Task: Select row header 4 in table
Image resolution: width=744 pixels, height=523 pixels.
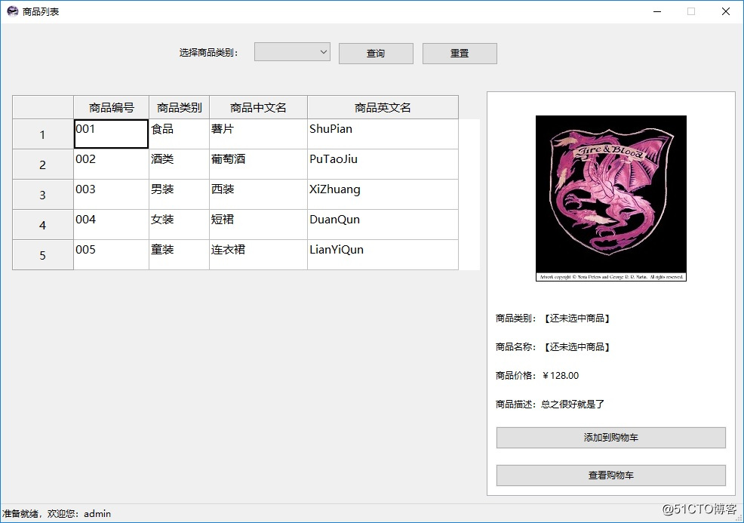Action: (x=43, y=224)
